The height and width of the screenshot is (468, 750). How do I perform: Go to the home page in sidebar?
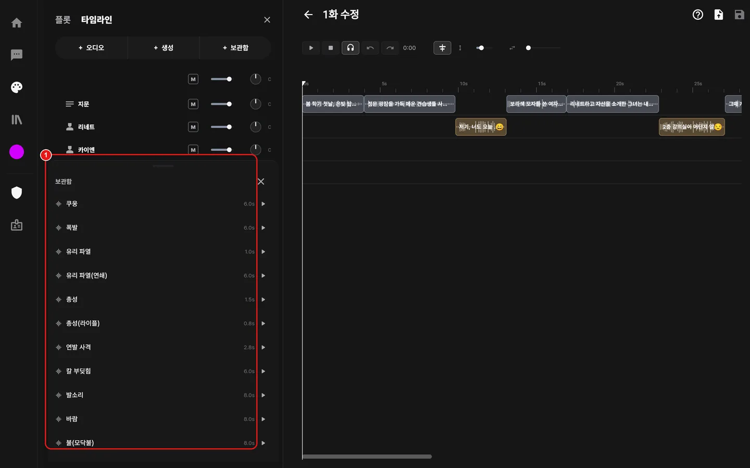(x=17, y=23)
